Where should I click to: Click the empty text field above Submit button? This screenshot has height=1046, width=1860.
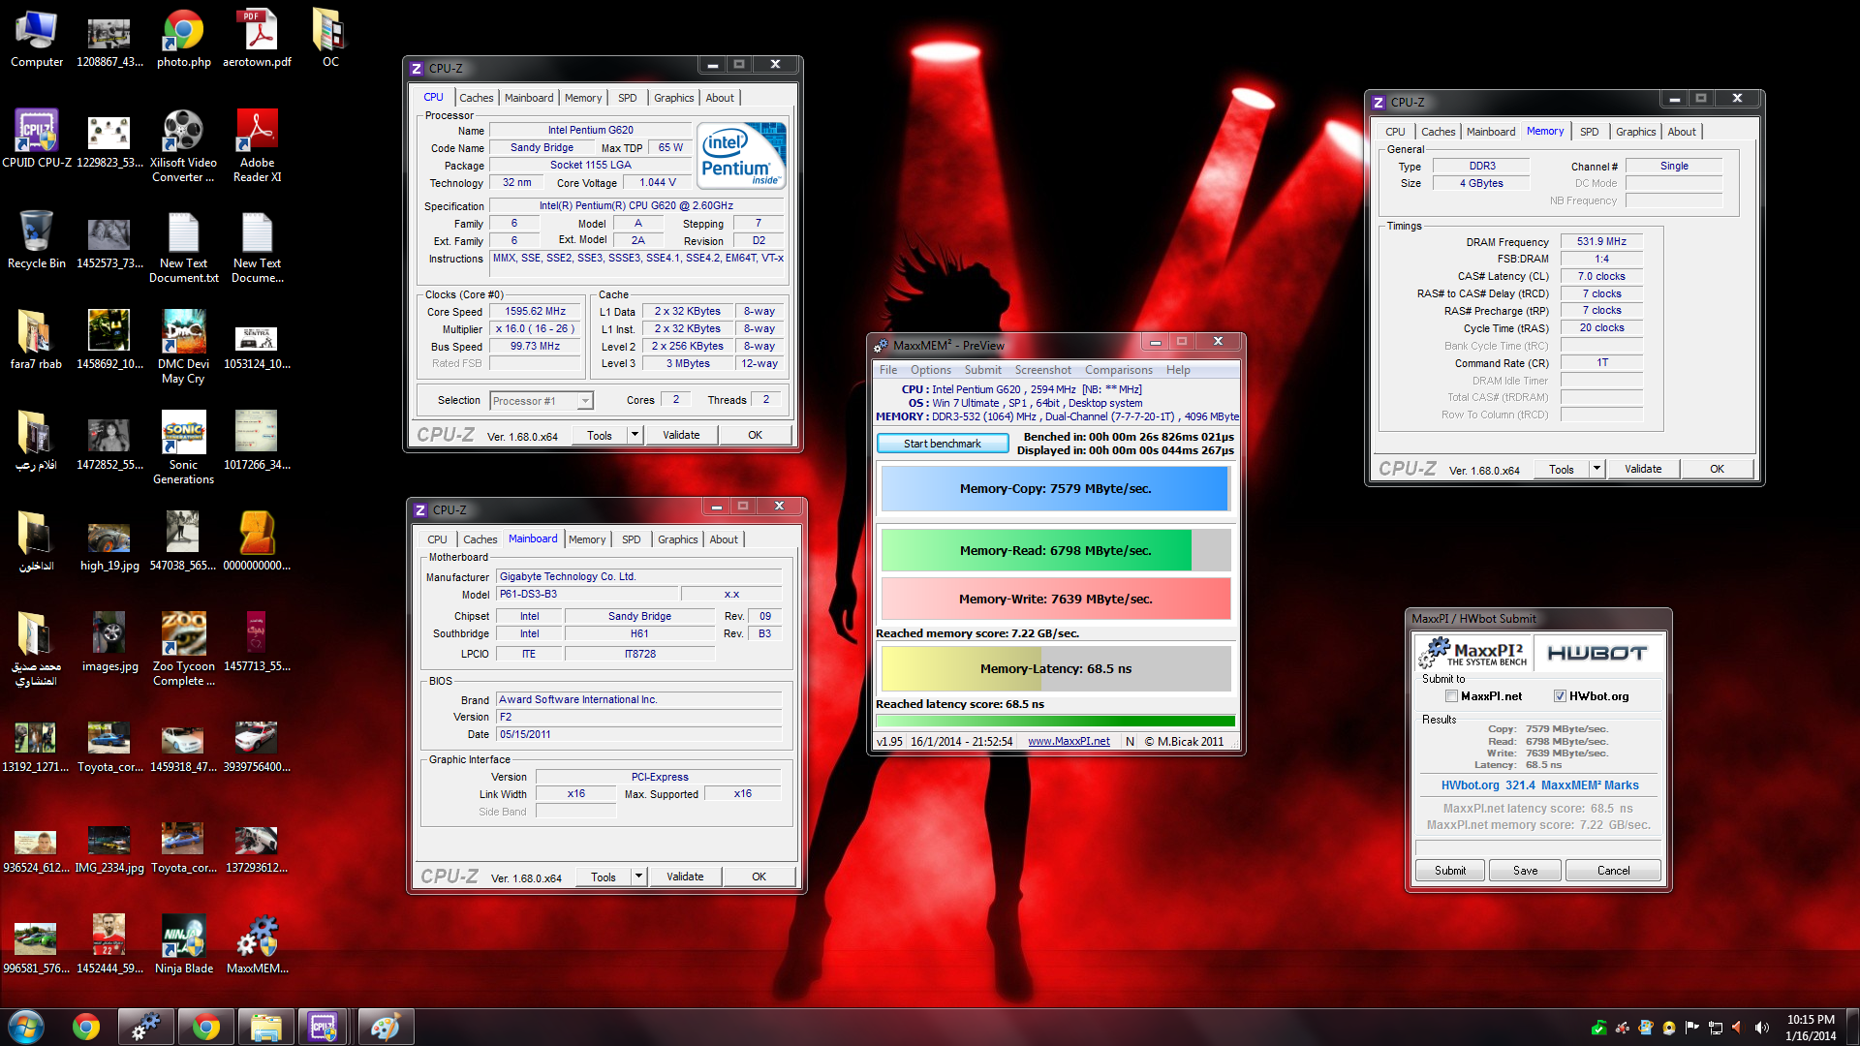[x=1538, y=847]
